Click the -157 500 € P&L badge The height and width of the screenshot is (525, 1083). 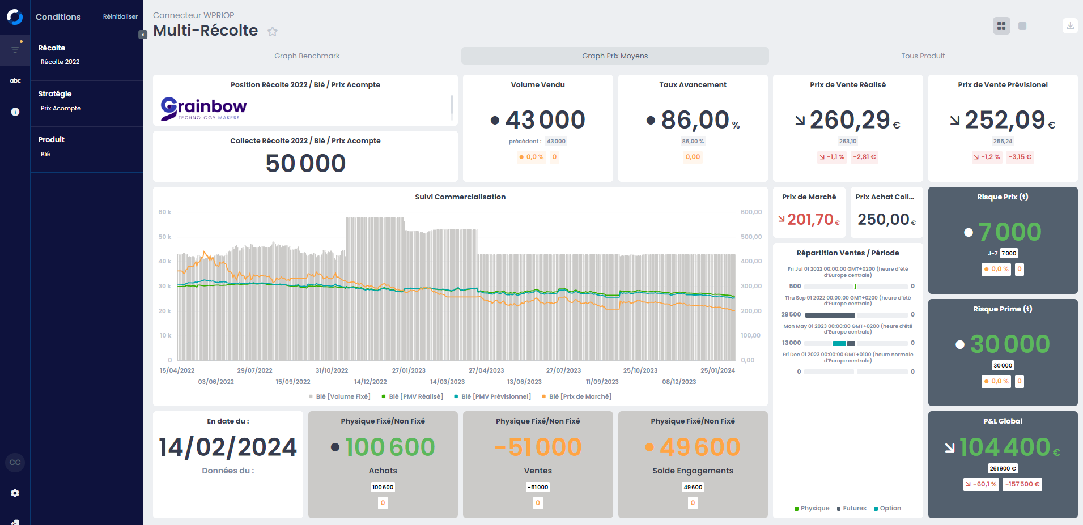[x=1022, y=485]
